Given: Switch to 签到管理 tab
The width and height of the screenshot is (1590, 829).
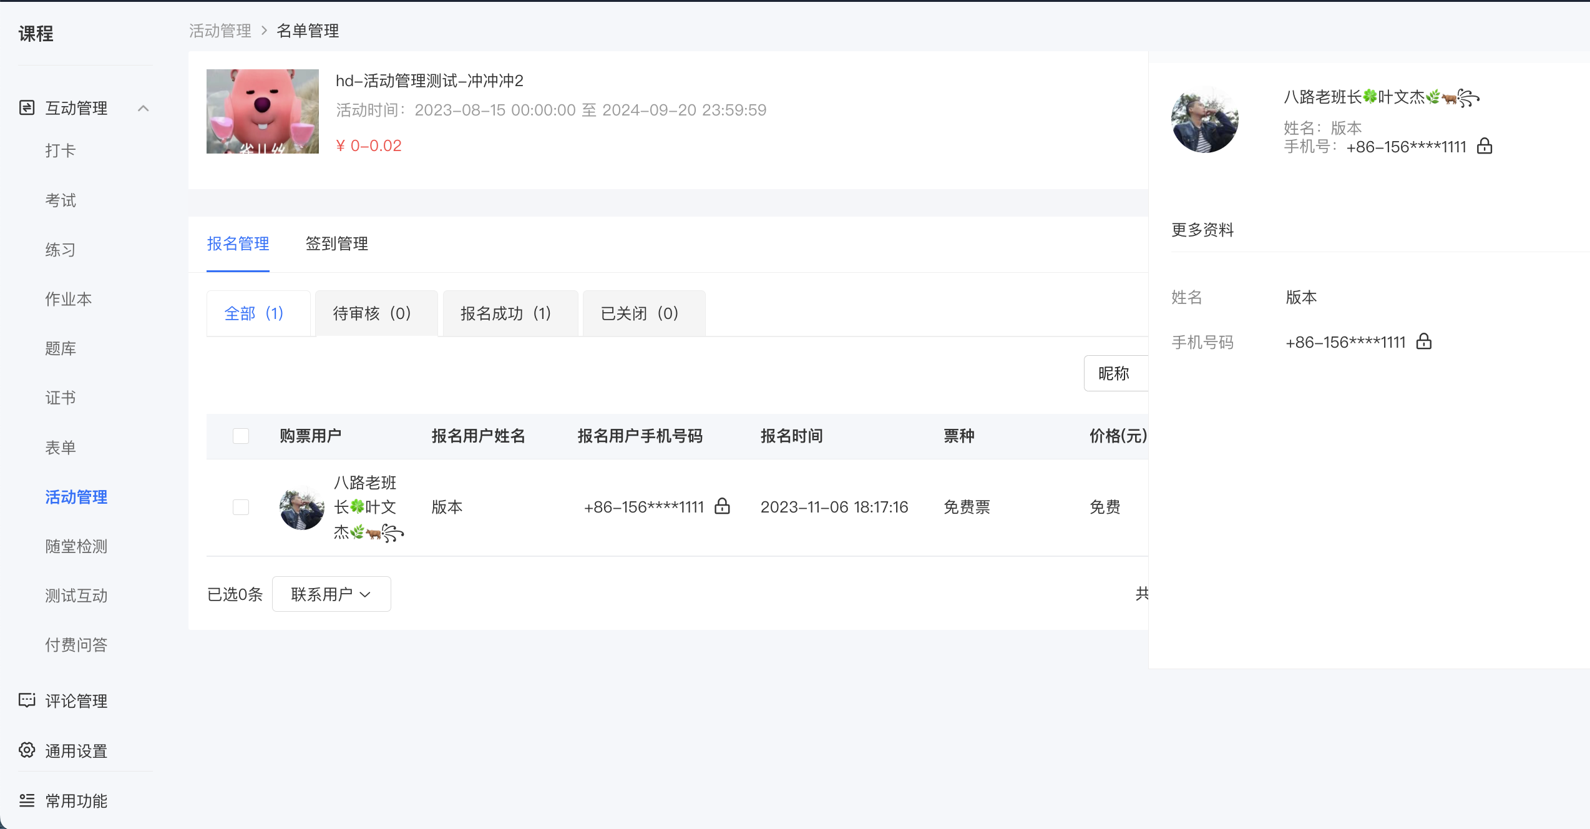Looking at the screenshot, I should pos(337,243).
